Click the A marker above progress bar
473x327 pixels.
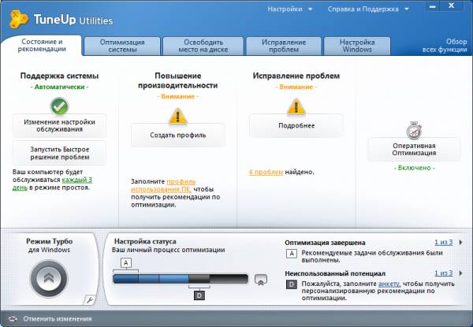click(126, 263)
